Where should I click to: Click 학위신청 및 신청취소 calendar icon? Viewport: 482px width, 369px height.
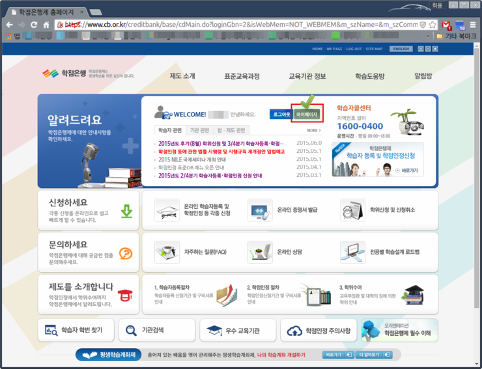tap(352, 210)
